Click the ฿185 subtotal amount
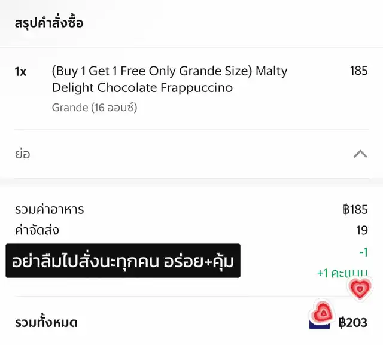This screenshot has width=383, height=345. [x=355, y=210]
